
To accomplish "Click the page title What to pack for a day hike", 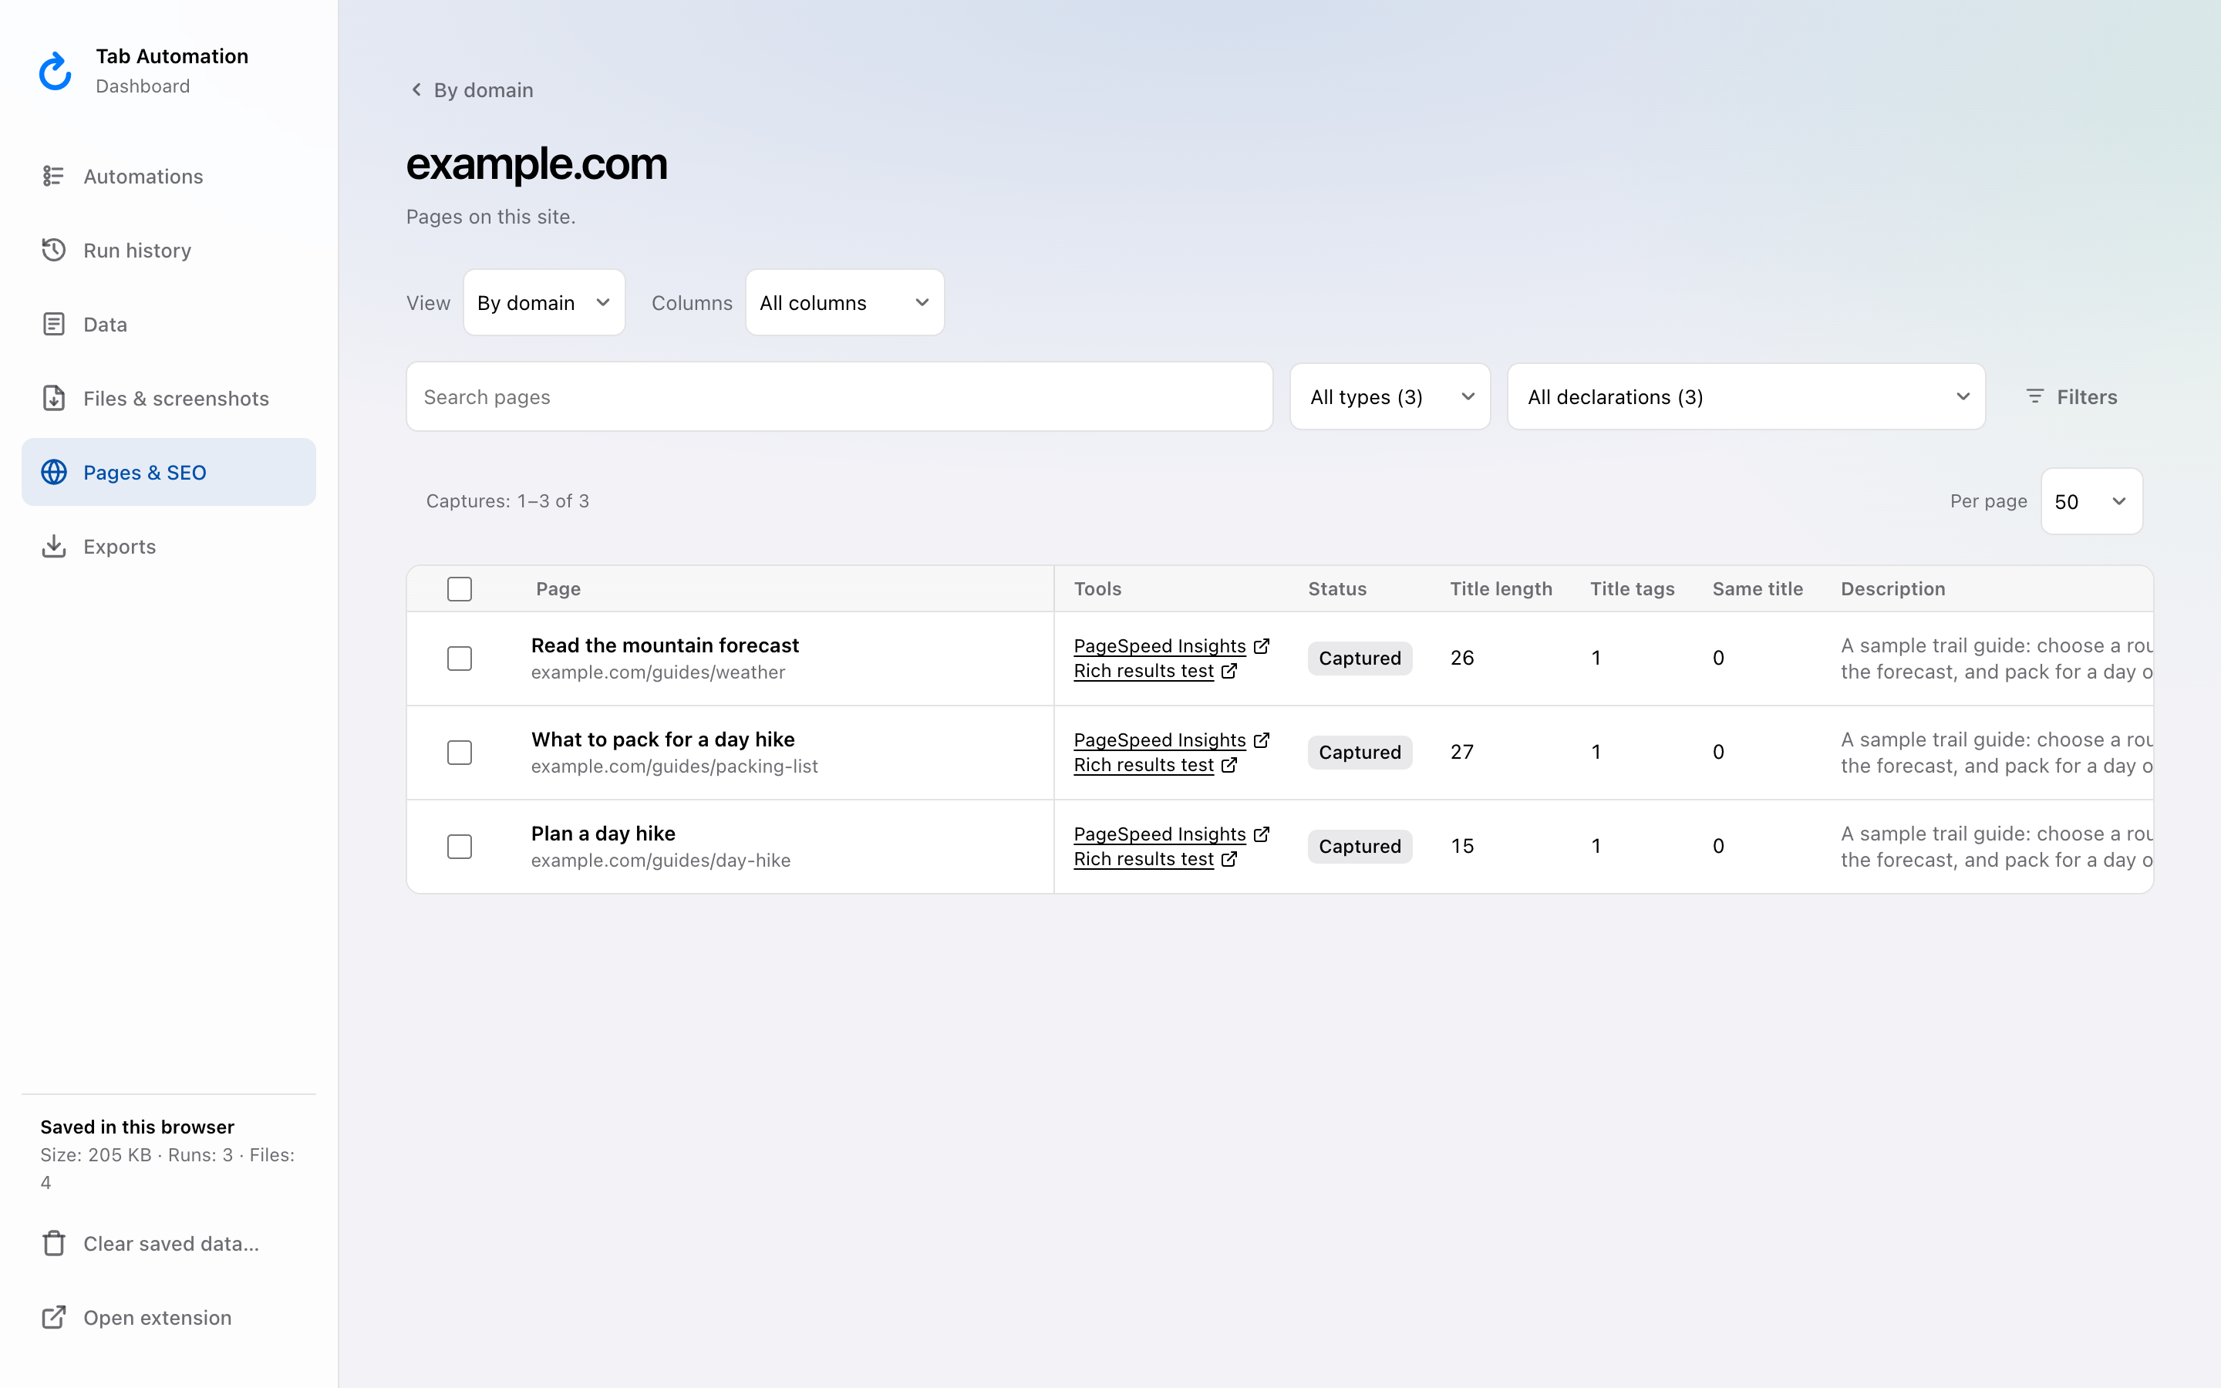I will pos(662,739).
